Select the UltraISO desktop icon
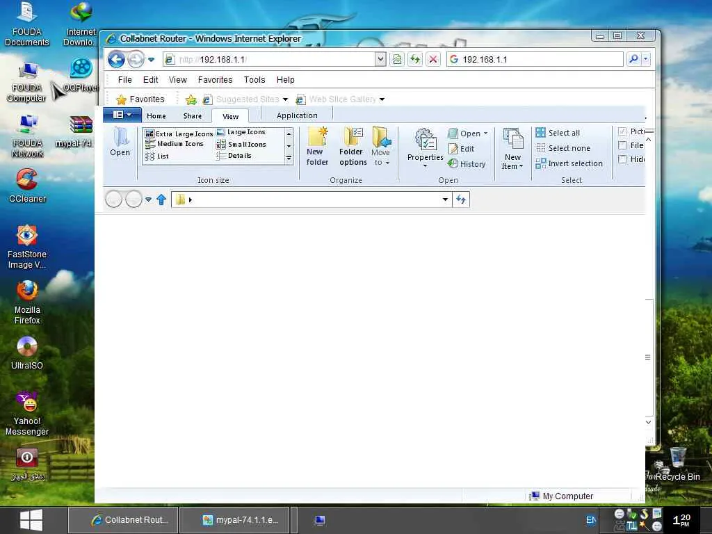The width and height of the screenshot is (712, 534). pyautogui.click(x=27, y=353)
